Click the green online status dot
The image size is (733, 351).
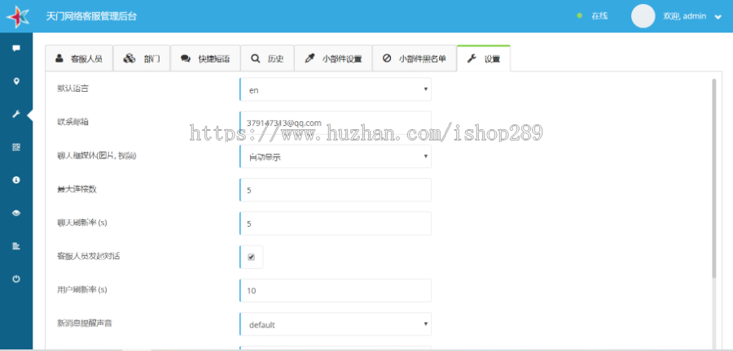pos(580,16)
